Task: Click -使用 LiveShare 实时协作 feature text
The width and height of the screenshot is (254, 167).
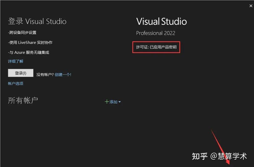Action: 30,42
